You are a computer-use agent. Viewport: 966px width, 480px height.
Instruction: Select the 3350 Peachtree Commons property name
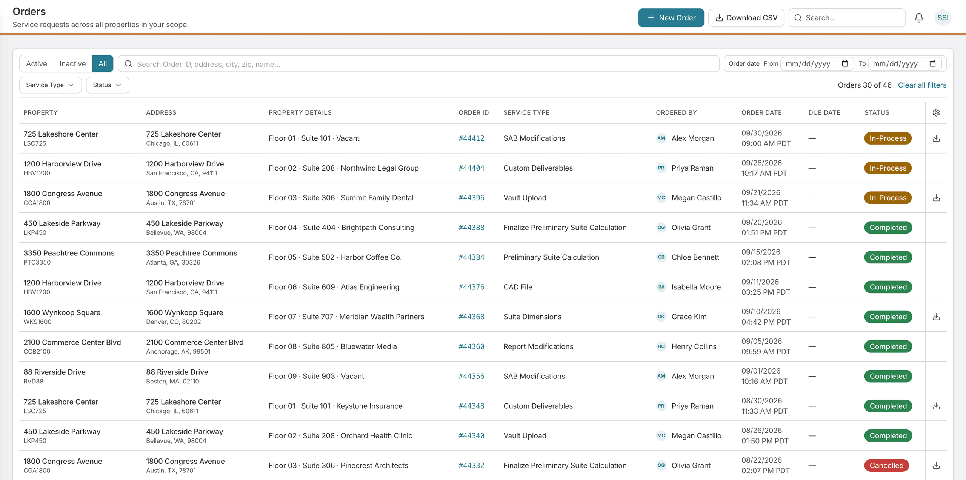pos(69,253)
